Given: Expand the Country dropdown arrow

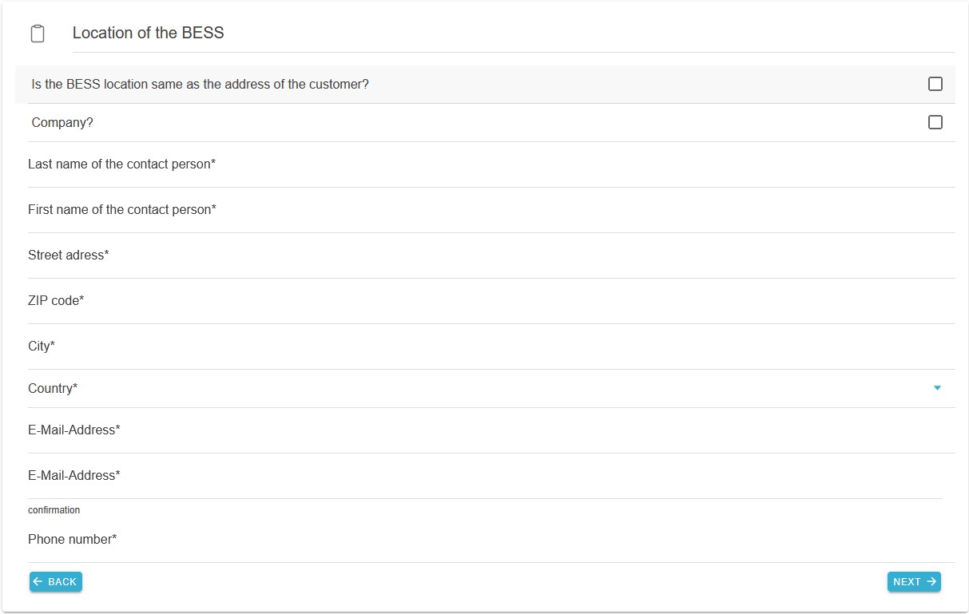Looking at the screenshot, I should coord(937,388).
